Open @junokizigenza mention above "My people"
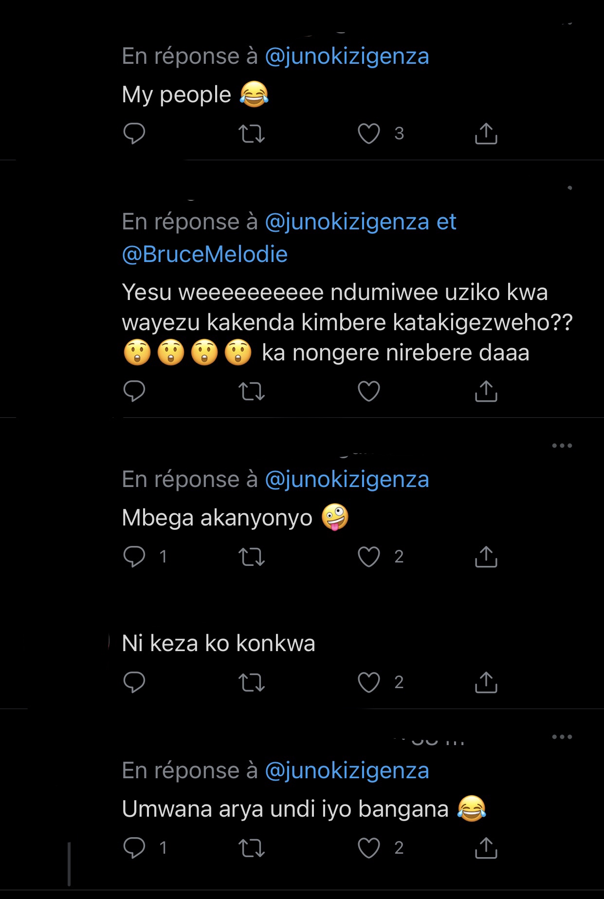Image resolution: width=604 pixels, height=899 pixels. [347, 56]
